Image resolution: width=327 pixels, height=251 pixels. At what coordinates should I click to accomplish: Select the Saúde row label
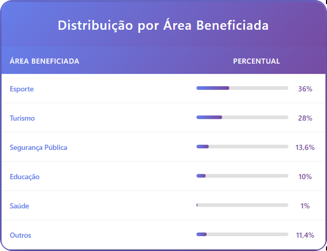pos(20,206)
